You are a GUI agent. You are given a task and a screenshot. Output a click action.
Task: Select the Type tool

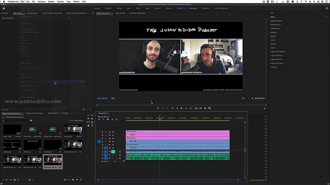[92, 126]
